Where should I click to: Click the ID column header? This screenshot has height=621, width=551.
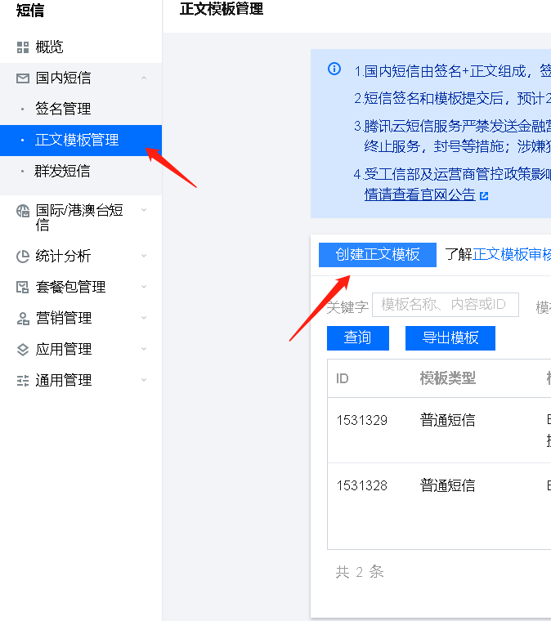pyautogui.click(x=343, y=378)
